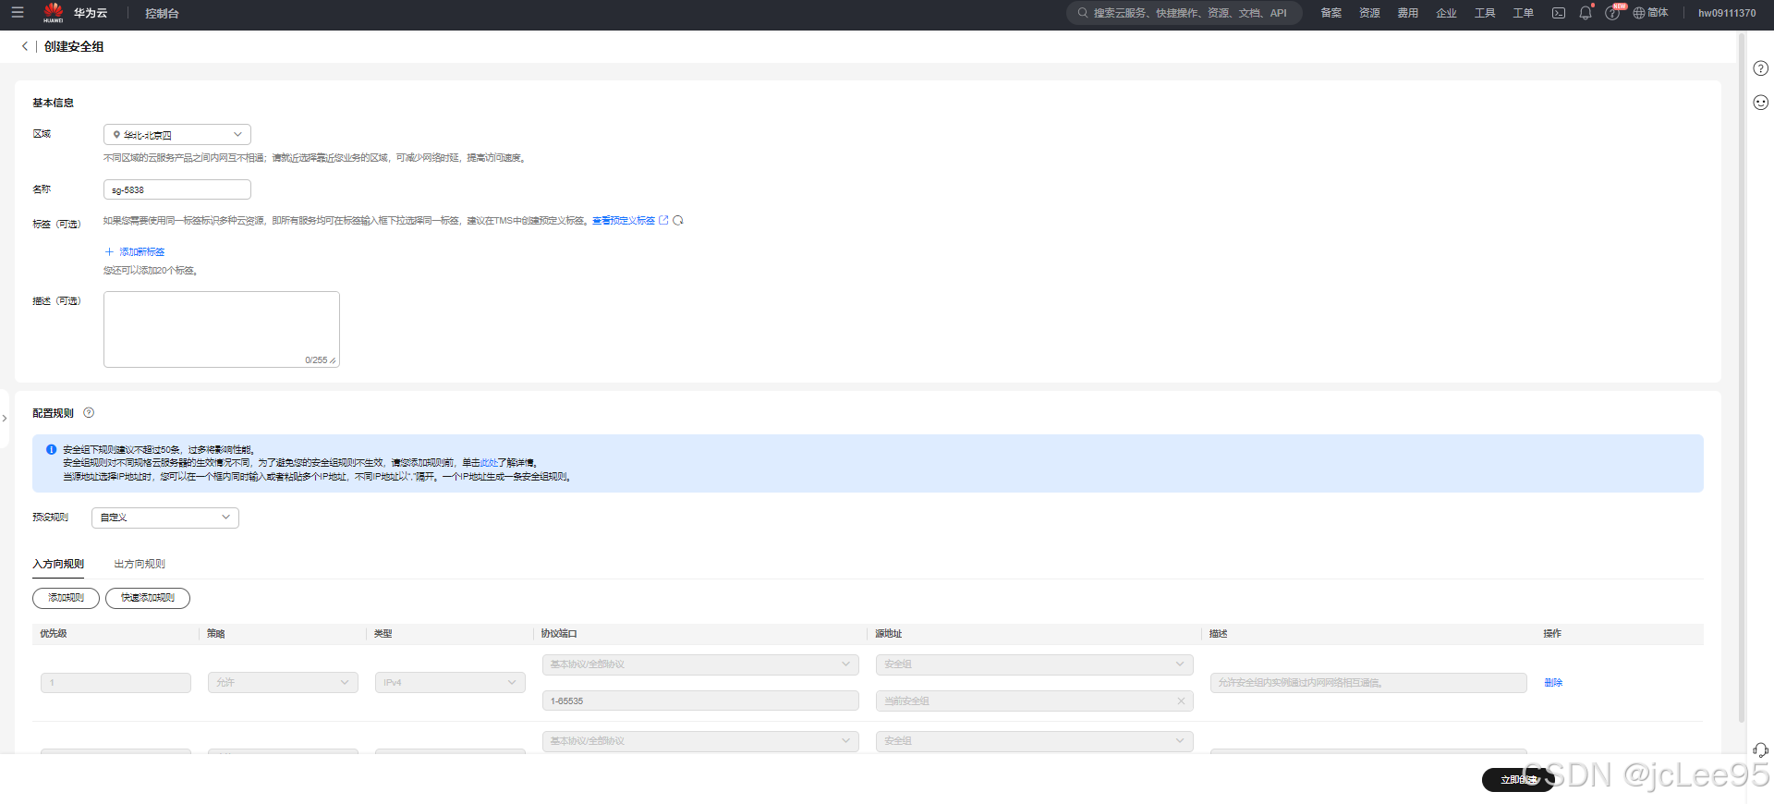The height and width of the screenshot is (804, 1774).
Task: Open first row 允许 policy dropdown
Action: (283, 683)
